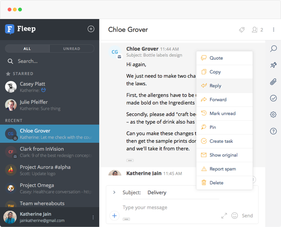Image resolution: width=281 pixels, height=227 pixels.
Task: Open tasks checkmark icon in sidebar
Action: tap(273, 98)
